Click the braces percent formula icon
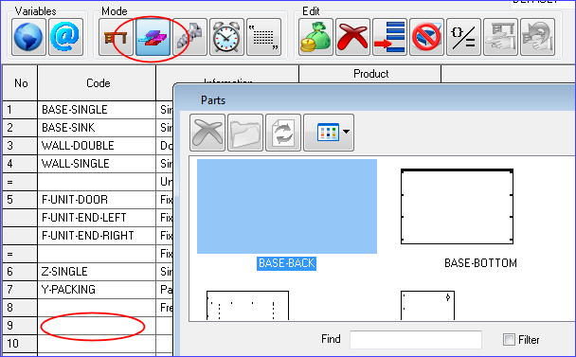The height and width of the screenshot is (357, 576). point(463,37)
